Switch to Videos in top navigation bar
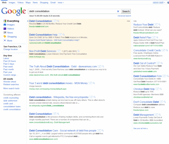Viewport: 169px width, 144px height. click(x=20, y=3)
